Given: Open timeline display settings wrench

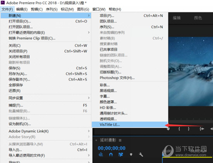Looking at the screenshot, I should [141, 155].
